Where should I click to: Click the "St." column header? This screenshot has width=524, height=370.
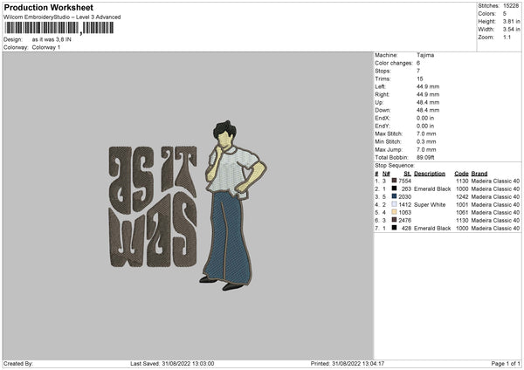point(407,174)
